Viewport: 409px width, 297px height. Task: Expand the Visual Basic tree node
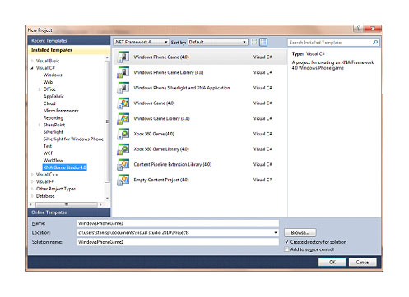point(32,61)
